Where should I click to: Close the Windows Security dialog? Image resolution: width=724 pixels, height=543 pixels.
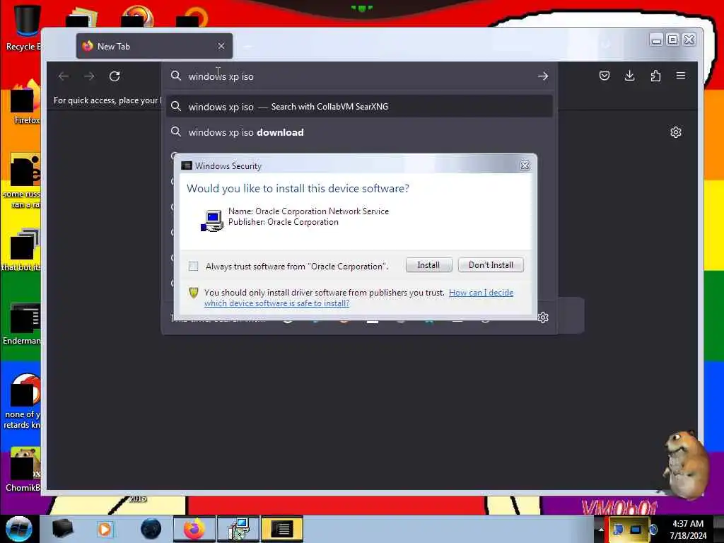pos(525,165)
